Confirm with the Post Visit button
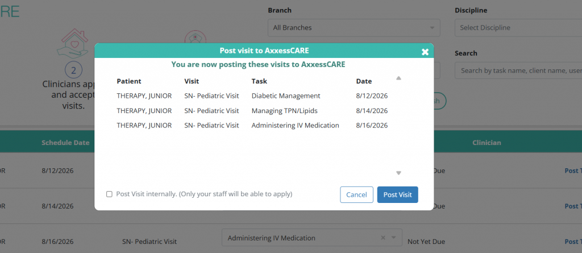The height and width of the screenshot is (253, 582). [397, 194]
